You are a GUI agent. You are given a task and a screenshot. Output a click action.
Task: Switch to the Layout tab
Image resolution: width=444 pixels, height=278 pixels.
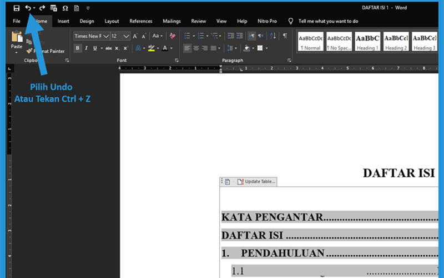click(x=112, y=21)
